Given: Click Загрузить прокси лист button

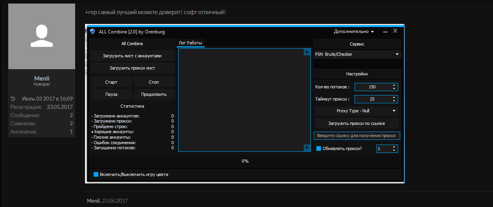Looking at the screenshot, I should coord(132,68).
